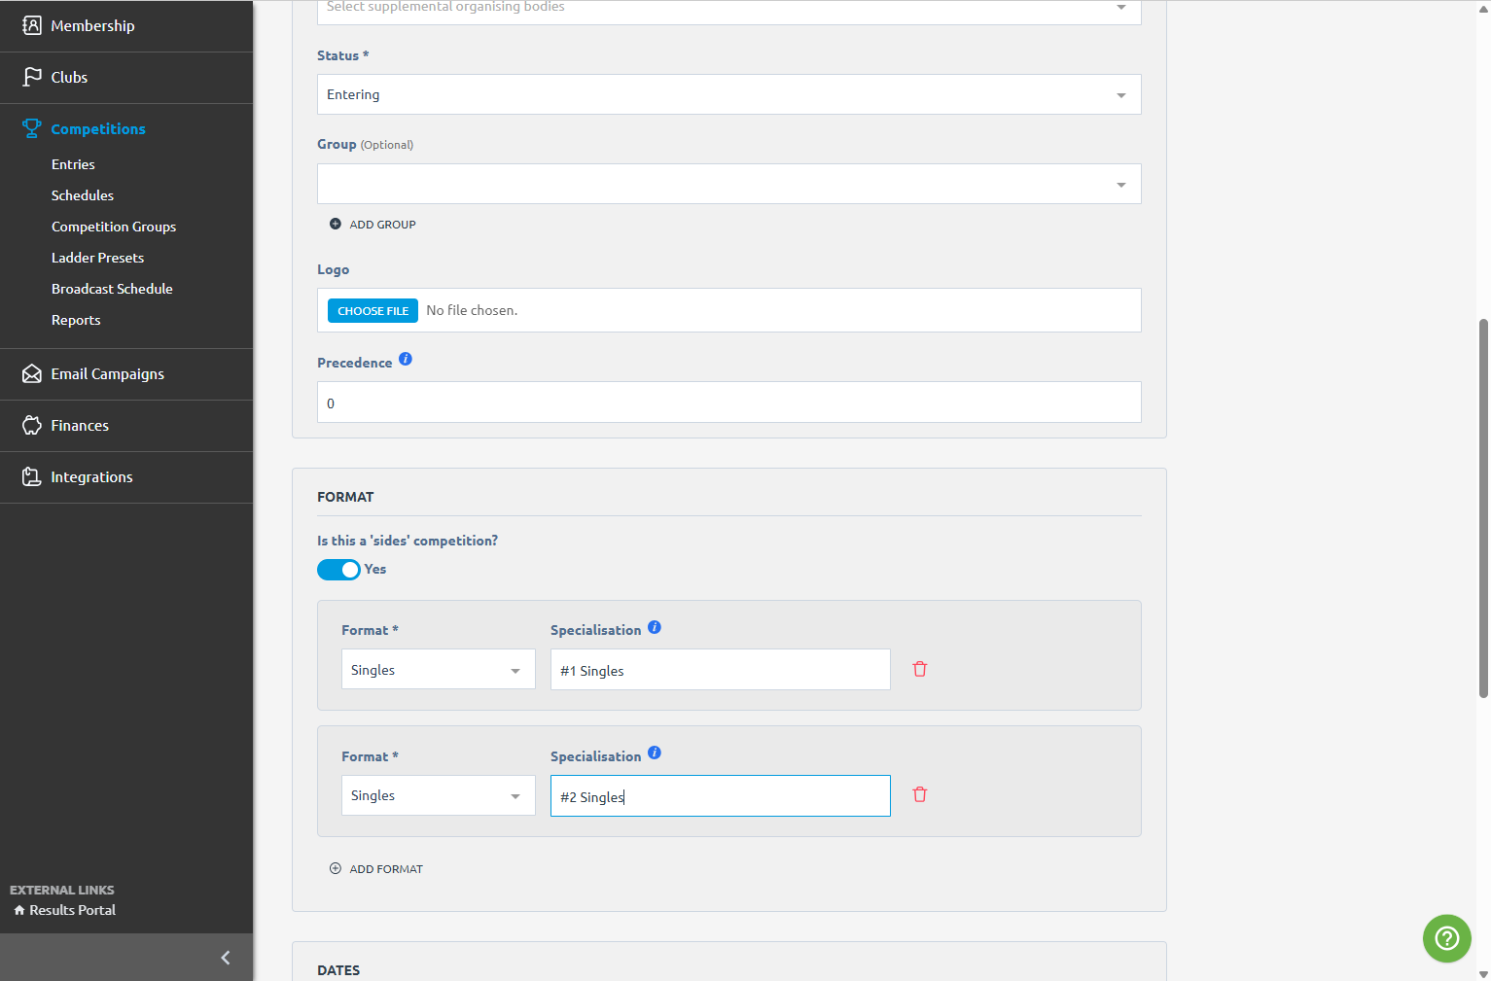1491x981 pixels.
Task: Open the Status dropdown showing Entering
Action: pyautogui.click(x=729, y=94)
